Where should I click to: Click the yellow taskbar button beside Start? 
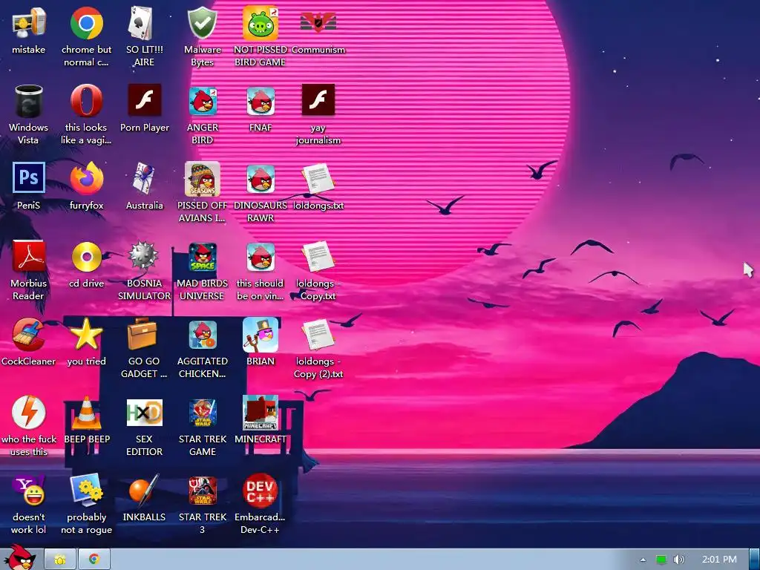(x=60, y=560)
